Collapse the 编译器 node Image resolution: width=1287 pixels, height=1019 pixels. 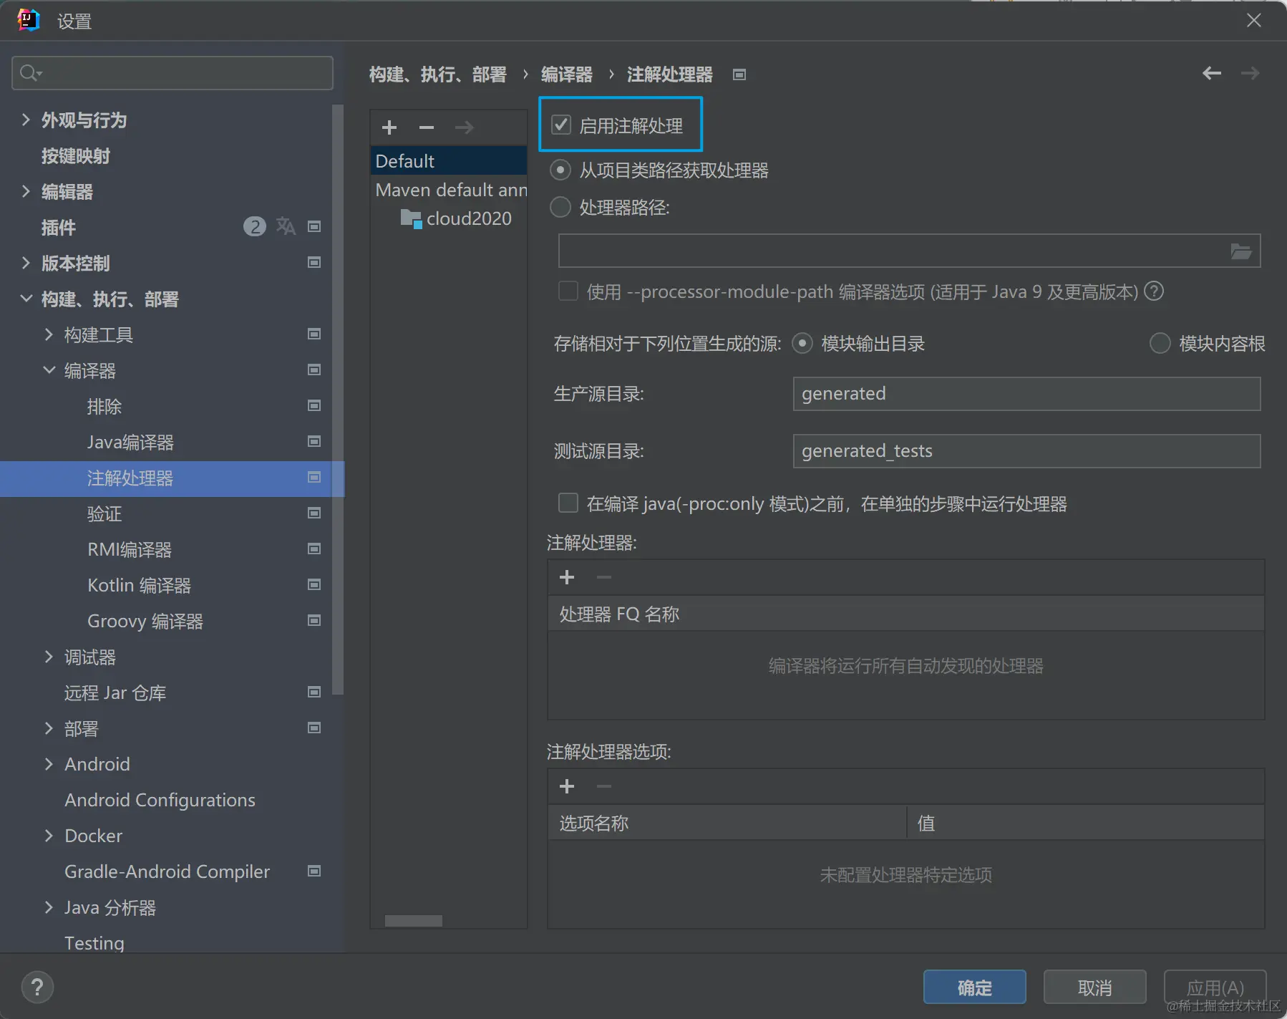tap(49, 370)
